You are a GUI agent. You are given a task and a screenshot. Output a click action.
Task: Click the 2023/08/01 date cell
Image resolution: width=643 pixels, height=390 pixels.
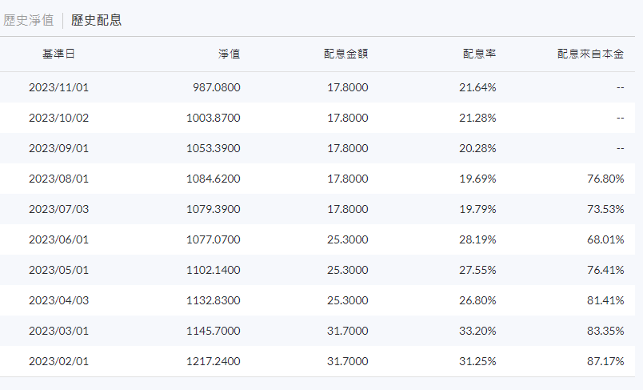coord(58,179)
